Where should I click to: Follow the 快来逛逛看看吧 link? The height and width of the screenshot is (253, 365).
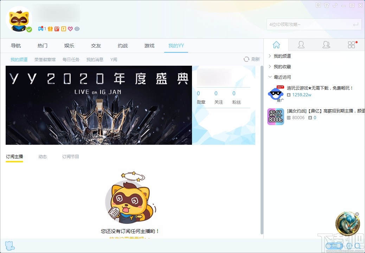(x=130, y=238)
